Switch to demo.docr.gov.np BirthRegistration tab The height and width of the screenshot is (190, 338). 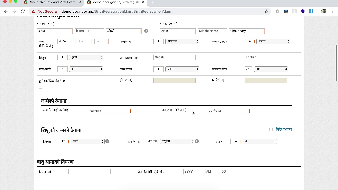(x=115, y=2)
